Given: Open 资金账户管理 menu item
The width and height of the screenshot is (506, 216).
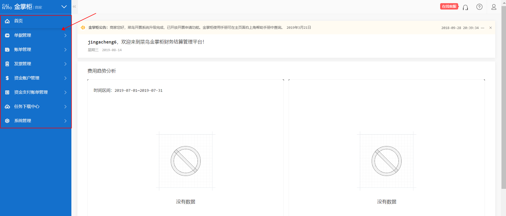Looking at the screenshot, I should pos(36,78).
